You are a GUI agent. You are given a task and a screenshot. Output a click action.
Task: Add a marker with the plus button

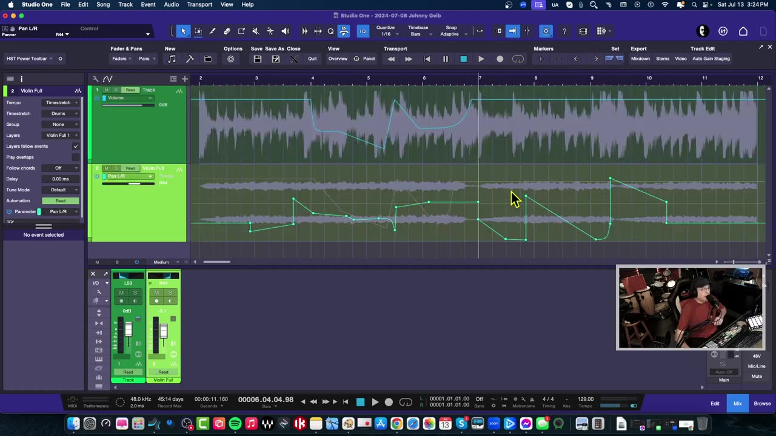tap(541, 59)
